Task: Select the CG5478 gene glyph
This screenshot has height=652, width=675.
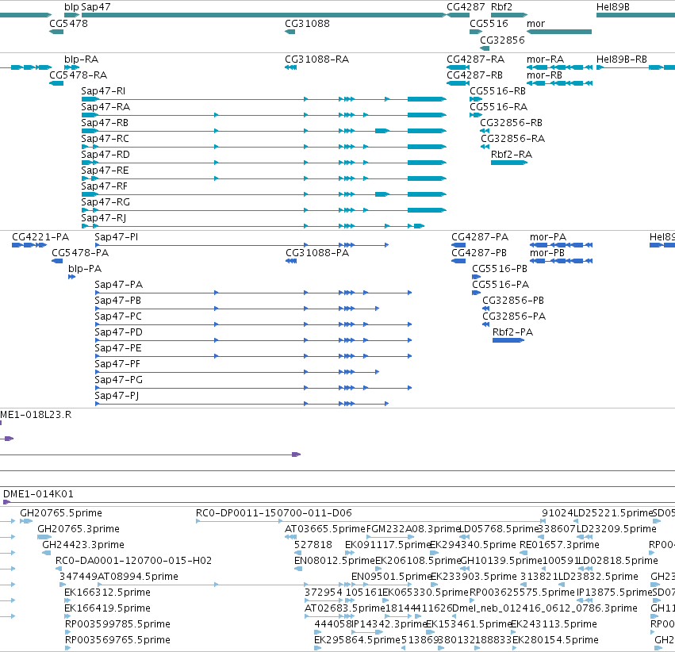Action: click(56, 32)
